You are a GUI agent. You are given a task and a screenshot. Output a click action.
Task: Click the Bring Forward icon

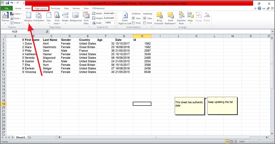point(159,15)
